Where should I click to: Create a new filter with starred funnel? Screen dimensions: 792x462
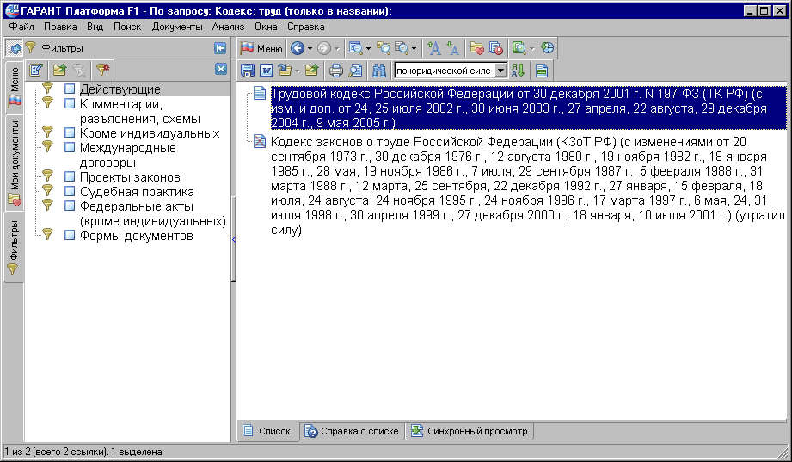coord(102,70)
